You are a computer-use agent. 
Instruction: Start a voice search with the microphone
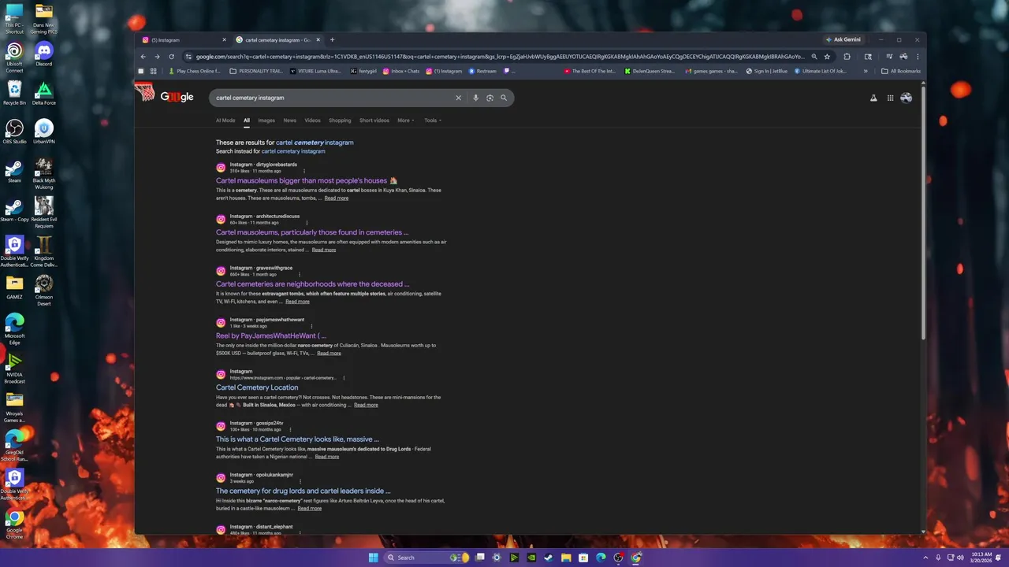475,98
